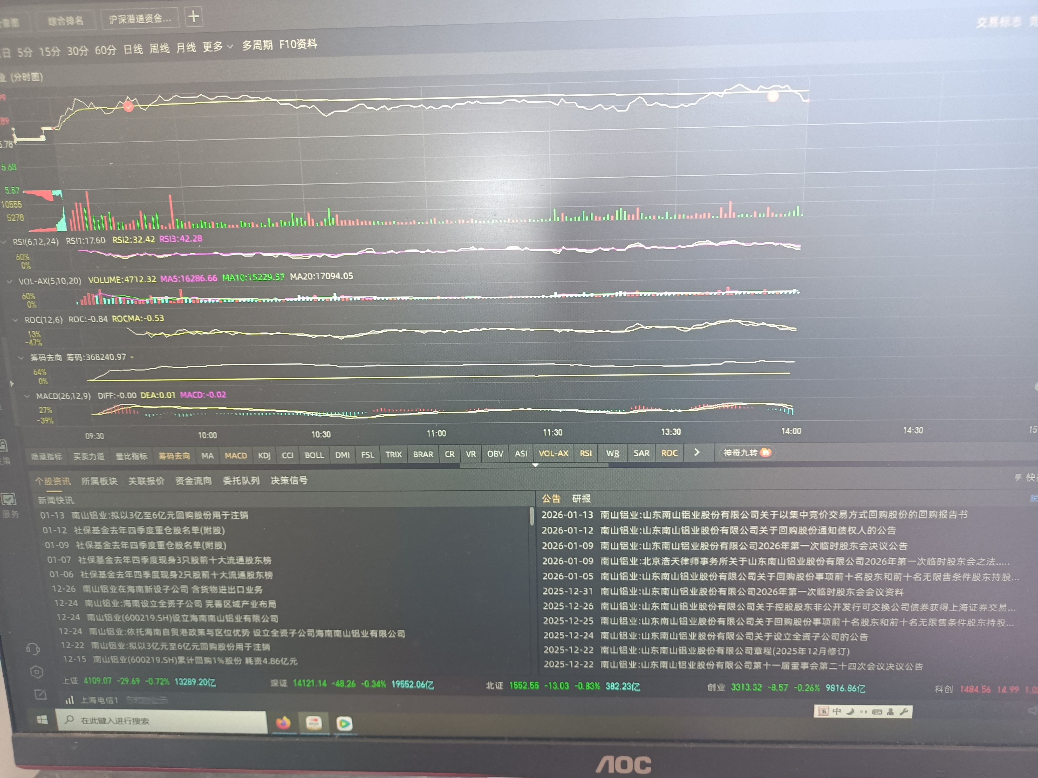
Task: Open the Tencent Video taskbar icon
Action: 344,723
